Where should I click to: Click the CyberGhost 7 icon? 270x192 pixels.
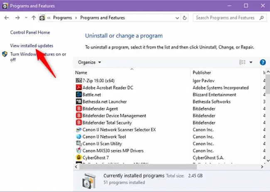point(79,157)
